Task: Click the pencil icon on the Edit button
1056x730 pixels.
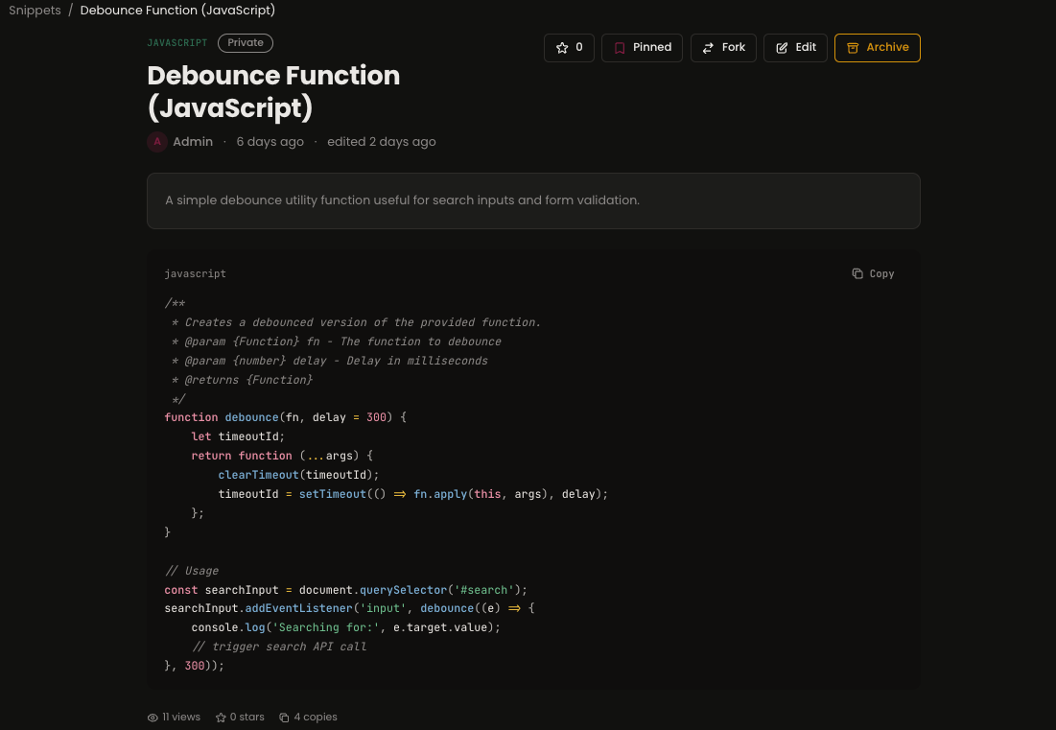Action: pyautogui.click(x=782, y=47)
